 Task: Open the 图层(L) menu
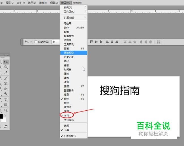click(10, 3)
